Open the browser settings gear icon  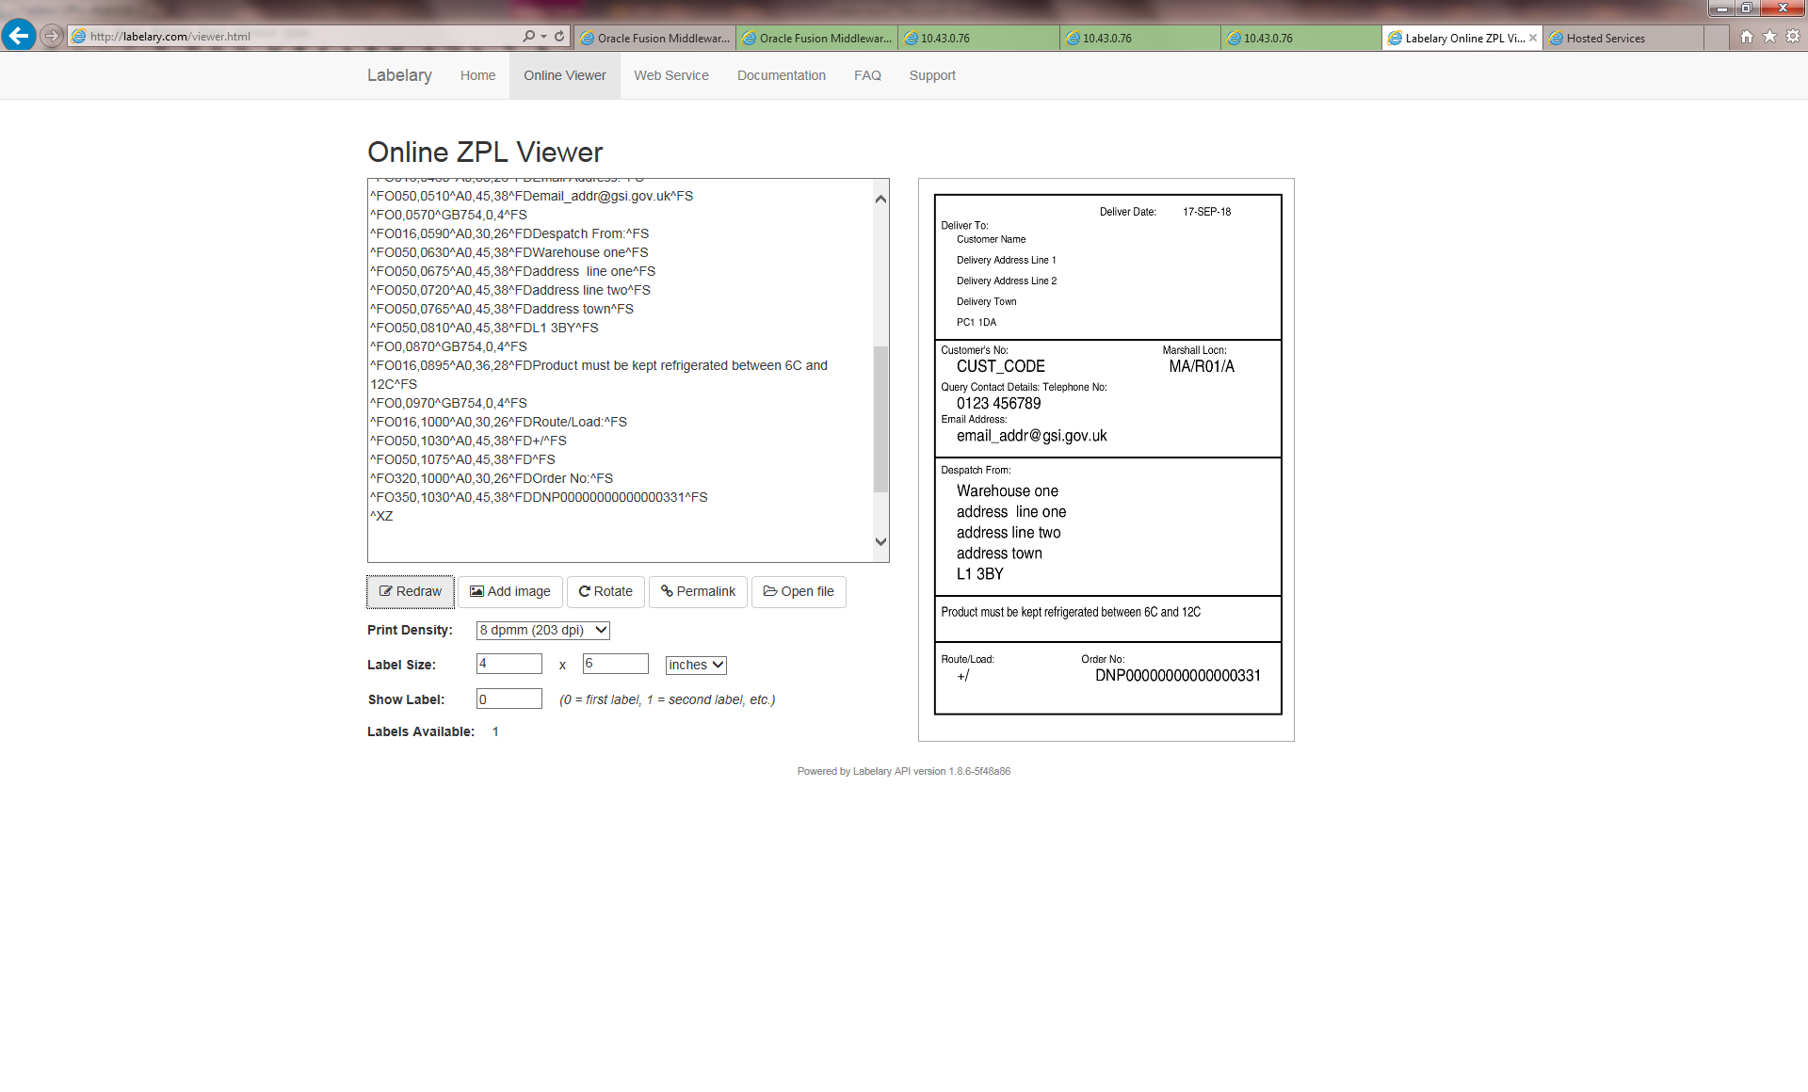pos(1793,36)
